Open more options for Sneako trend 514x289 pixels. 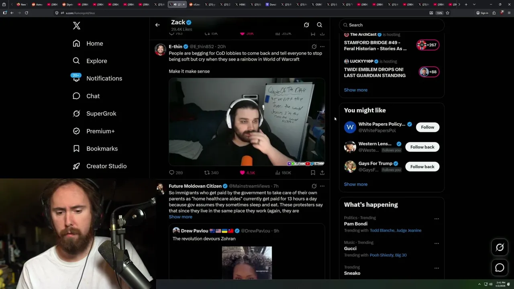pos(436,268)
